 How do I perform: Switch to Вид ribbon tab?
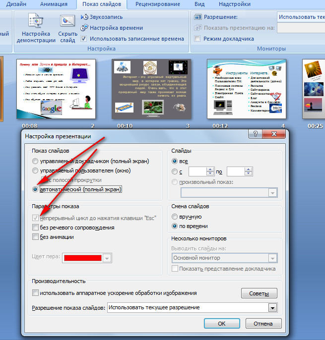199,4
